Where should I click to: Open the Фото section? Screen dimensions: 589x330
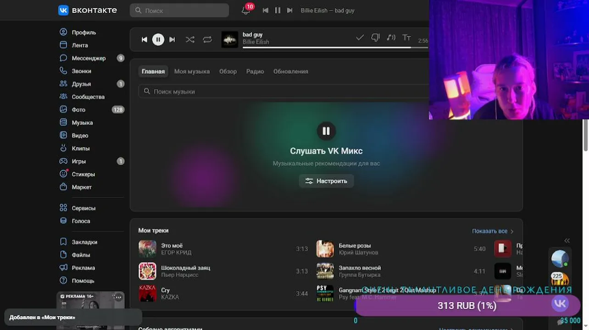(x=78, y=110)
